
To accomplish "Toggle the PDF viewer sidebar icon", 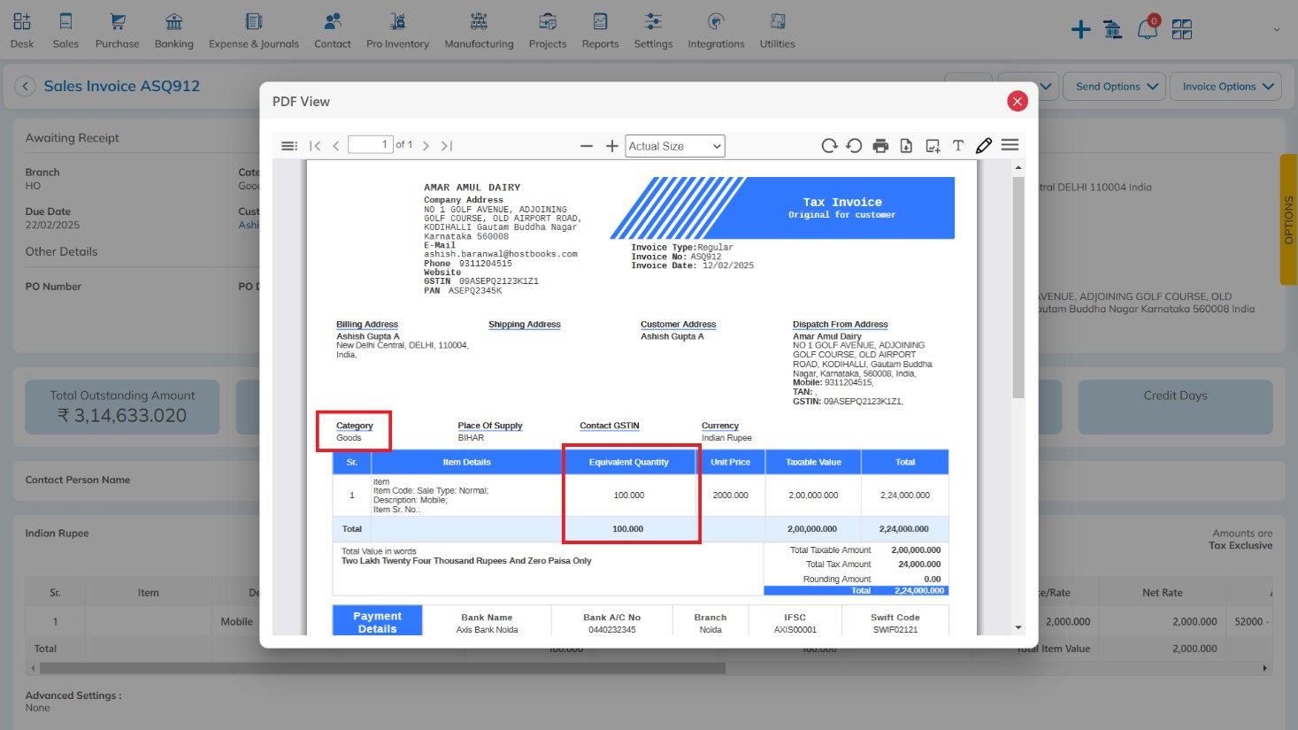I will [289, 146].
